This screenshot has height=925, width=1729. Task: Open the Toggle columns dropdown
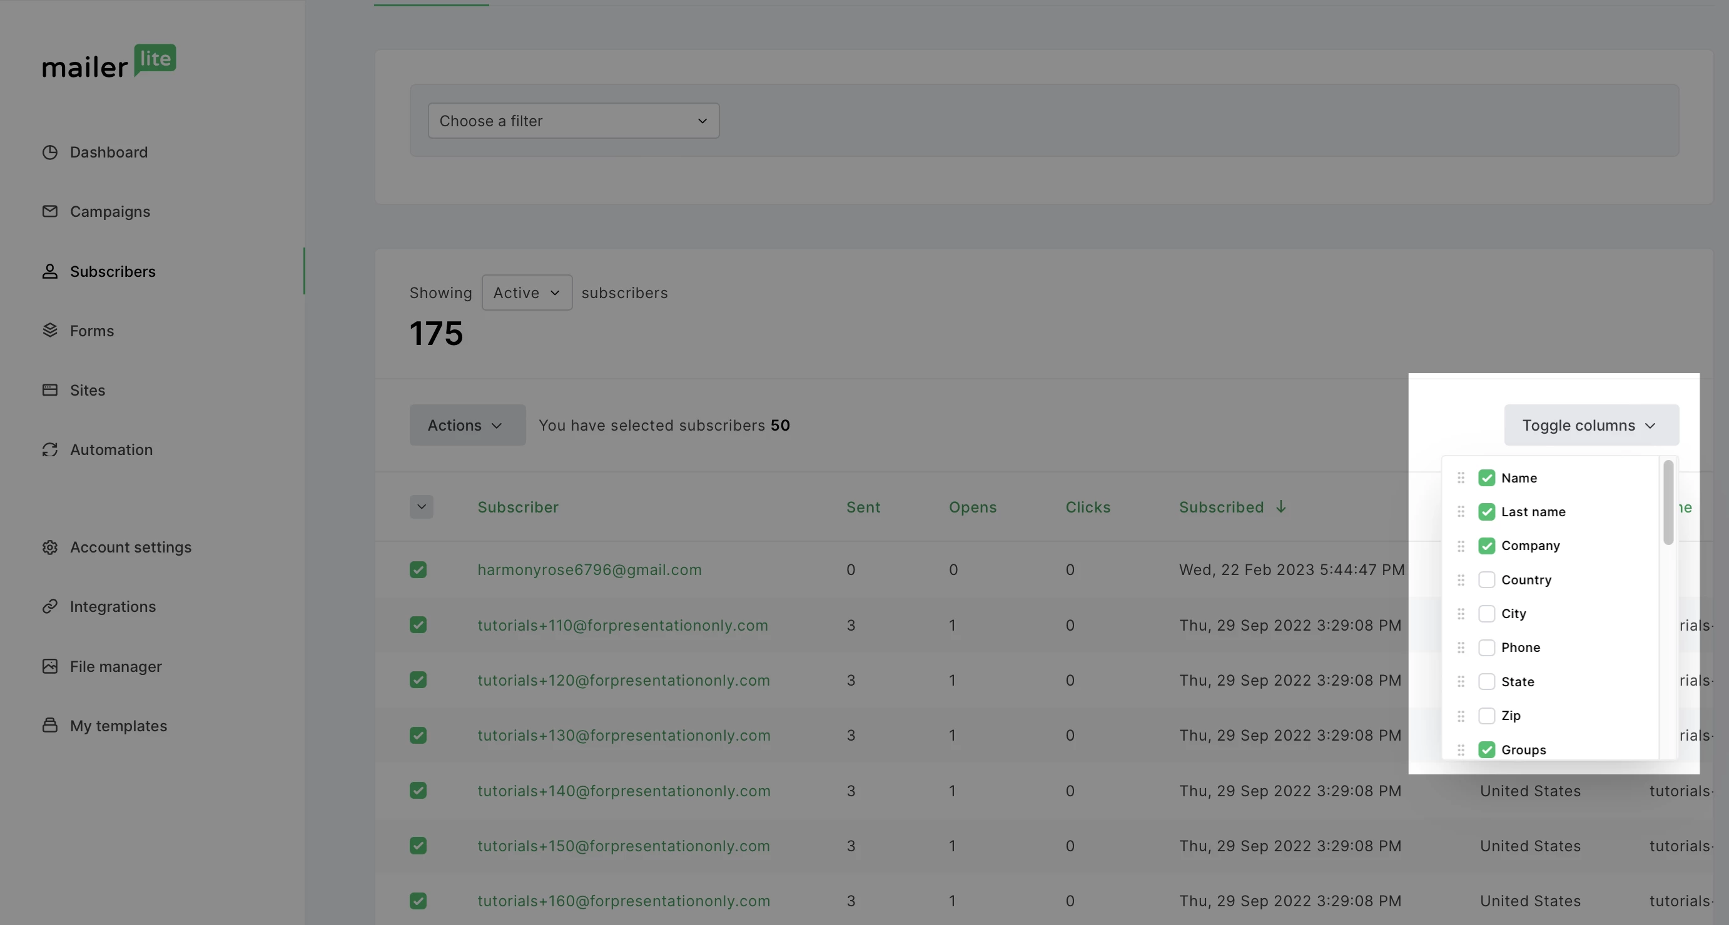[1591, 424]
